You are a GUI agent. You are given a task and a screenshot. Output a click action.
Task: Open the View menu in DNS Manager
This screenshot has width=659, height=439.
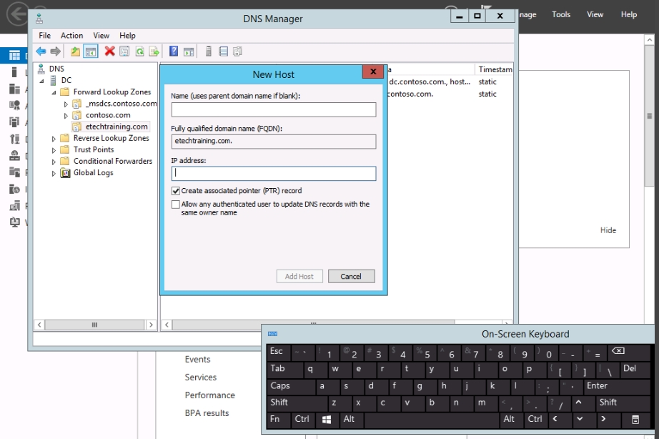(101, 35)
